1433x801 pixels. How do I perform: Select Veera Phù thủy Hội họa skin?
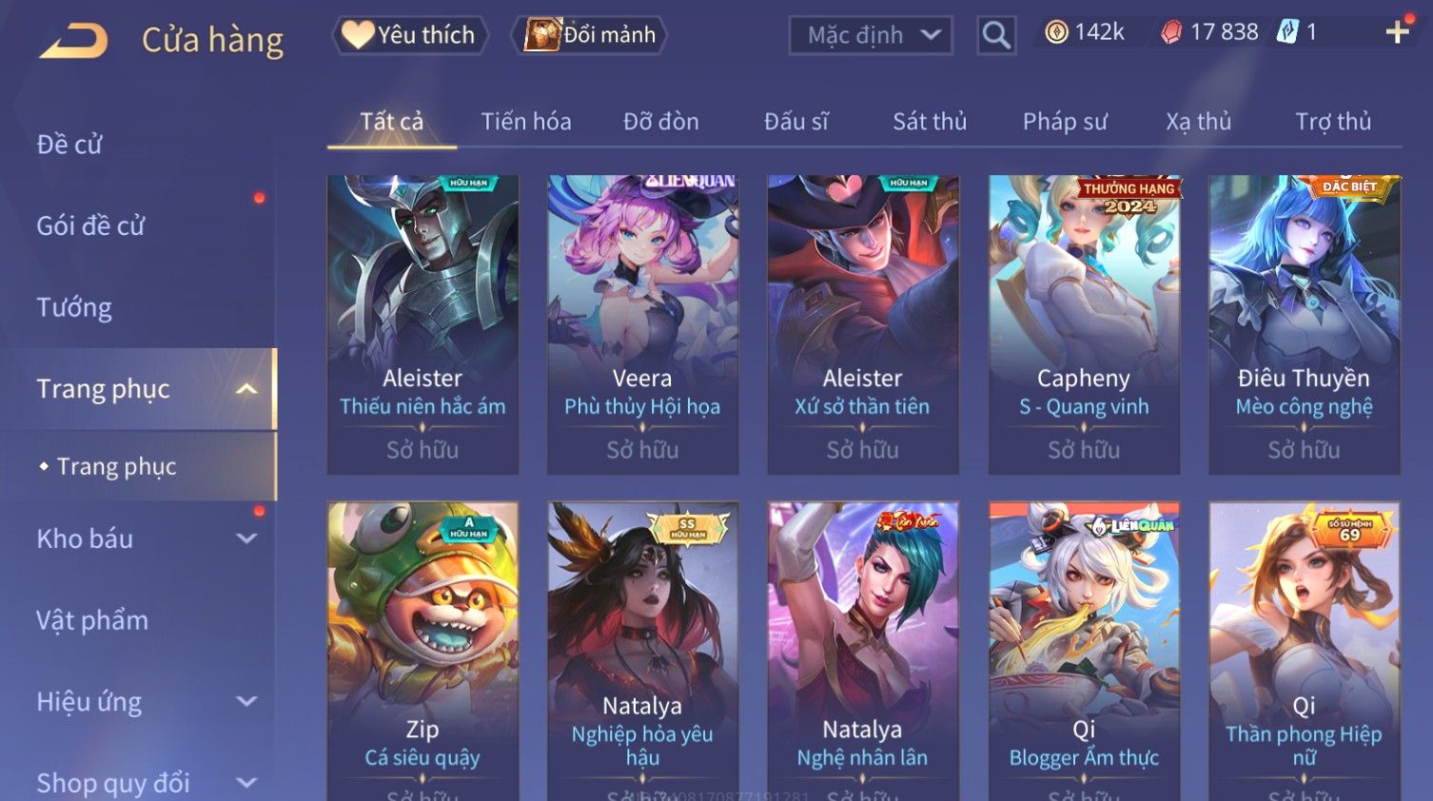point(642,324)
